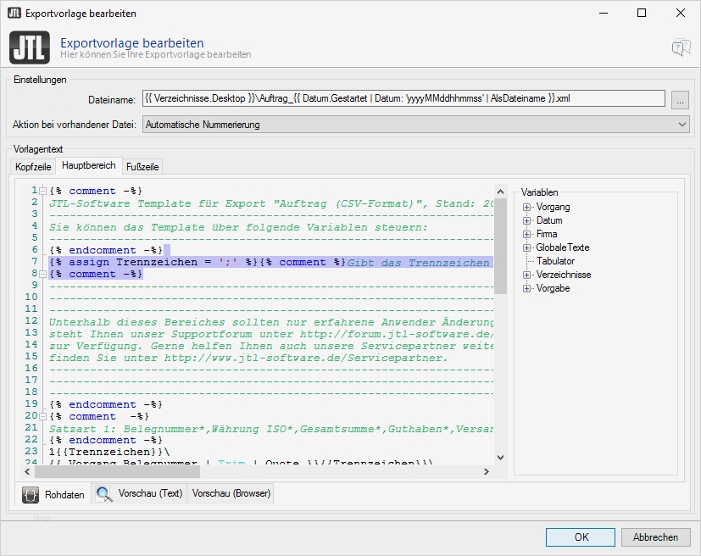Expand the Datum variable node
701x556 pixels.
tap(526, 220)
